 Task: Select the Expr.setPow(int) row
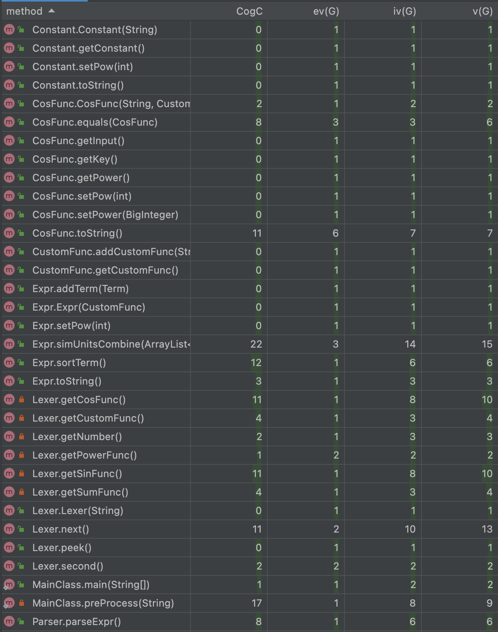(249, 326)
